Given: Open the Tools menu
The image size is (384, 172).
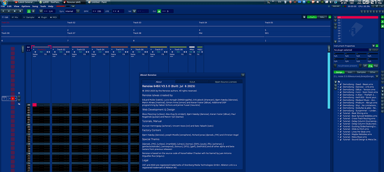Looking at the screenshot, I should [x=43, y=6].
